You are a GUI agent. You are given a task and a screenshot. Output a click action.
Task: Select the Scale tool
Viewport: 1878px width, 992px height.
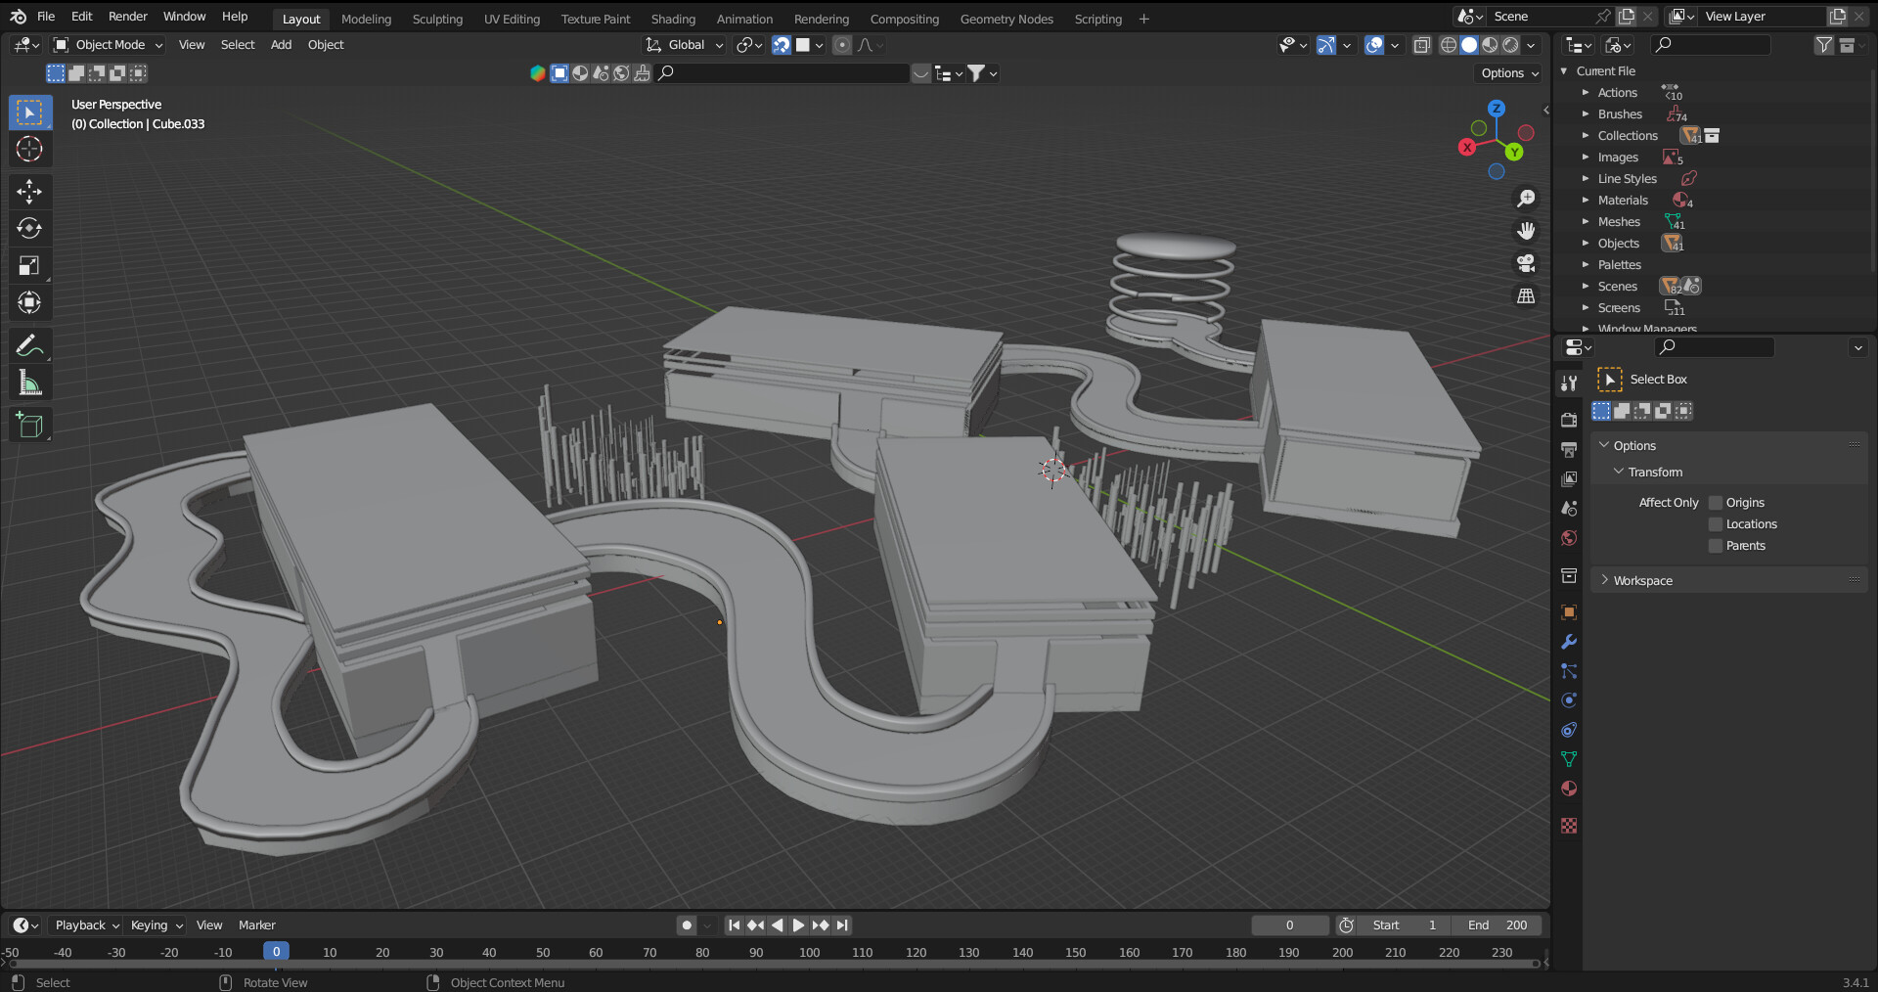click(x=29, y=266)
